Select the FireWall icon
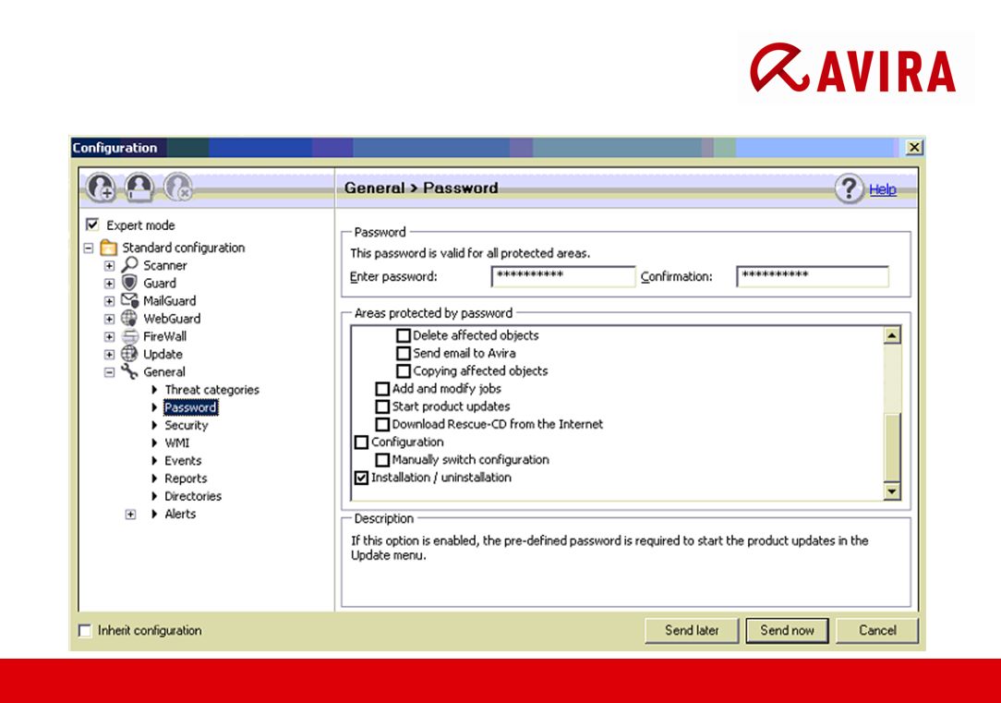Image resolution: width=1001 pixels, height=703 pixels. tap(129, 336)
